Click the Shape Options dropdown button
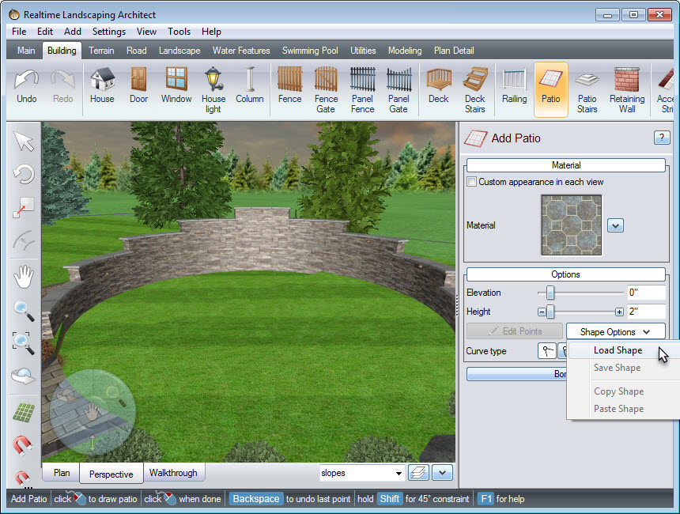 click(615, 332)
